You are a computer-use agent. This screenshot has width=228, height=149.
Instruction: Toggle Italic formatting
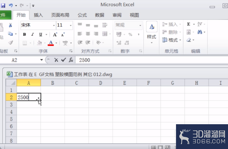tap(32, 34)
